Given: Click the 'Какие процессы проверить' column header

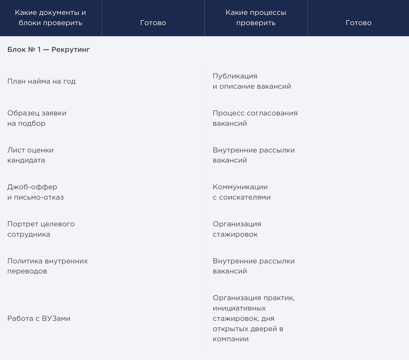Looking at the screenshot, I should pos(256,18).
